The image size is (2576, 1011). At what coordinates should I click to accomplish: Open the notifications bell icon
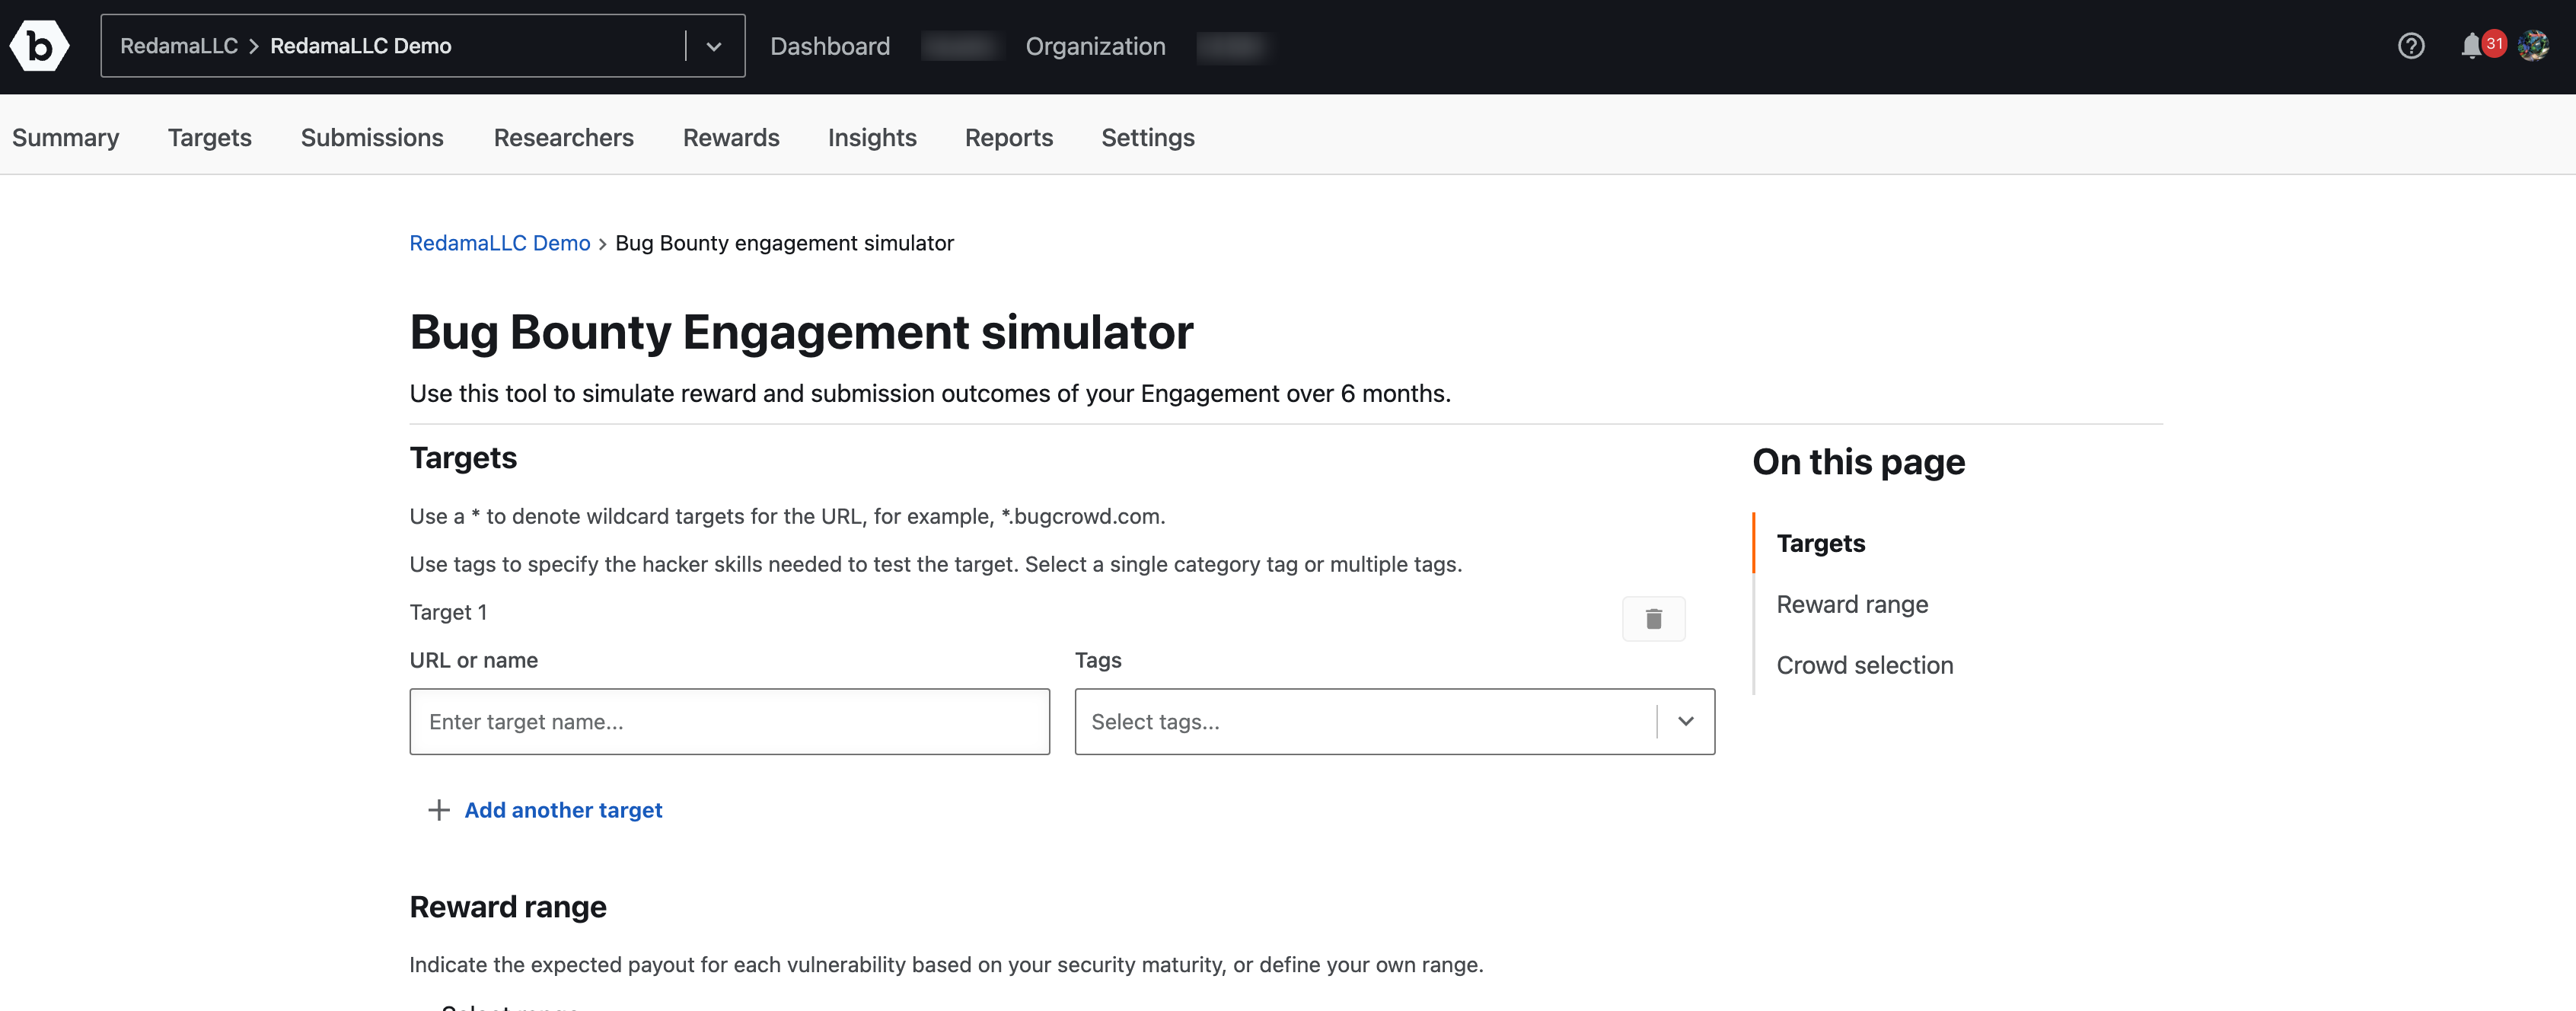(2471, 46)
